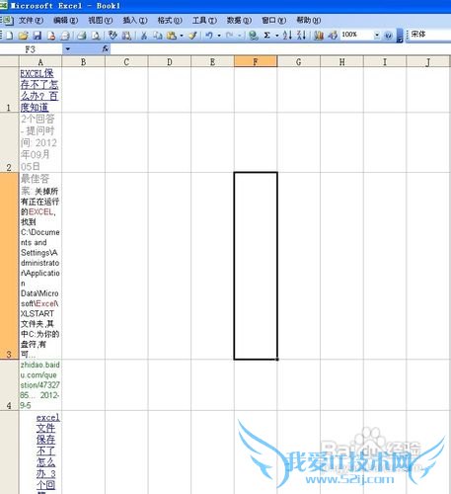
Task: Redo action icon in toolbar
Action: click(230, 35)
